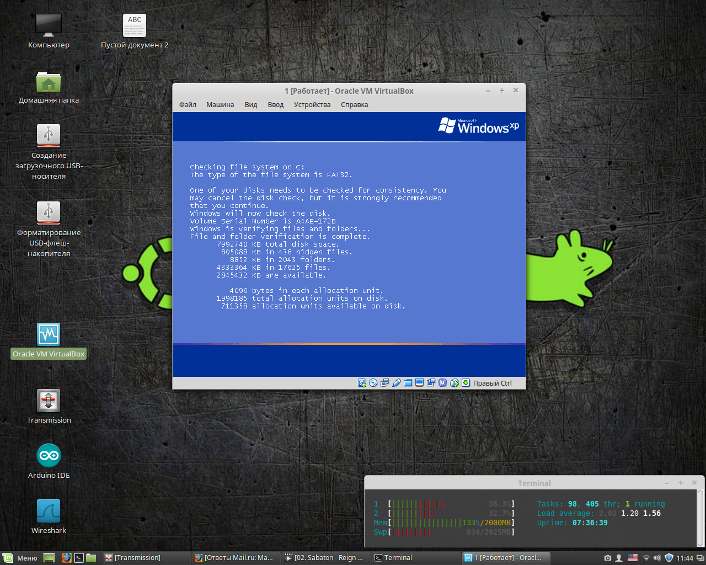Click the Uptime value 07:36:39 in Terminal
The height and width of the screenshot is (565, 706).
(590, 523)
